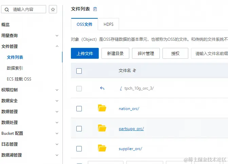This screenshot has height=164, width=228.
Task: Check the nation_orc/ row checkbox
Action: coord(79,109)
